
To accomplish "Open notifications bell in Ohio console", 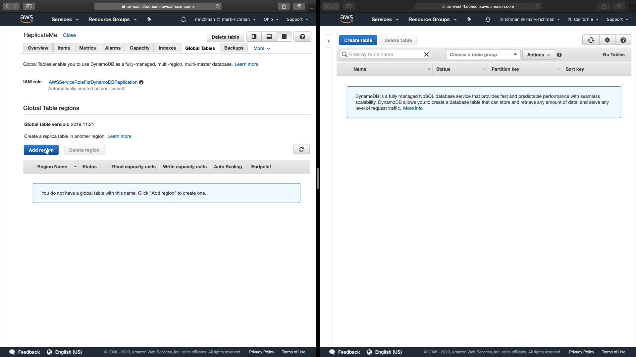I will click(183, 20).
